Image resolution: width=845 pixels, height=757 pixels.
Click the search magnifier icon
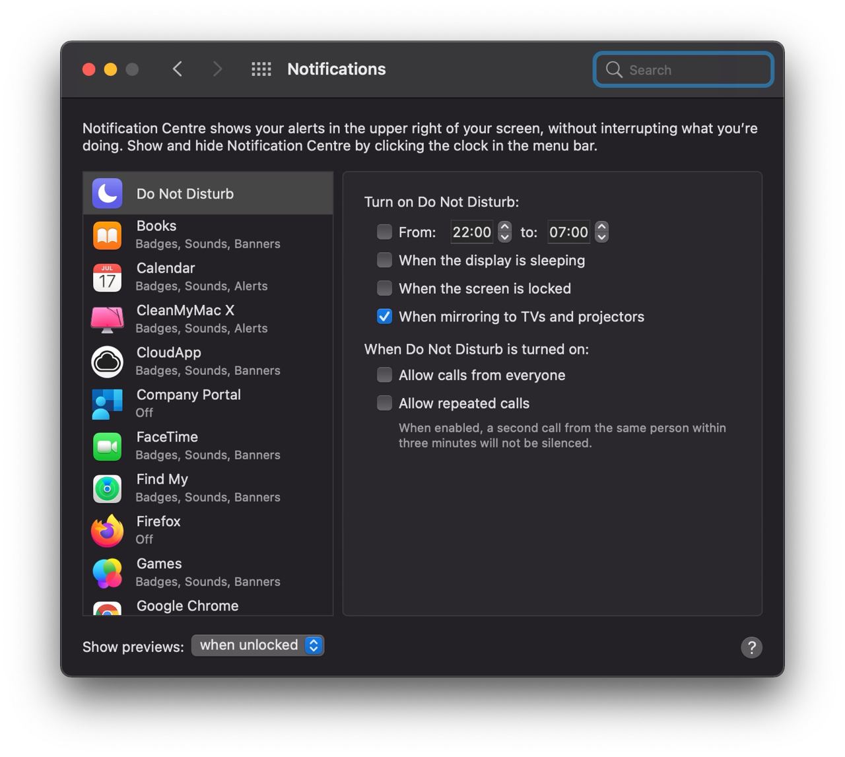pos(614,69)
